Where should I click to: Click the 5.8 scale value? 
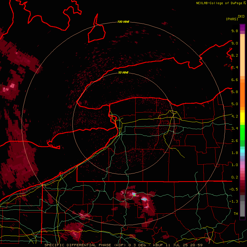(235, 92)
